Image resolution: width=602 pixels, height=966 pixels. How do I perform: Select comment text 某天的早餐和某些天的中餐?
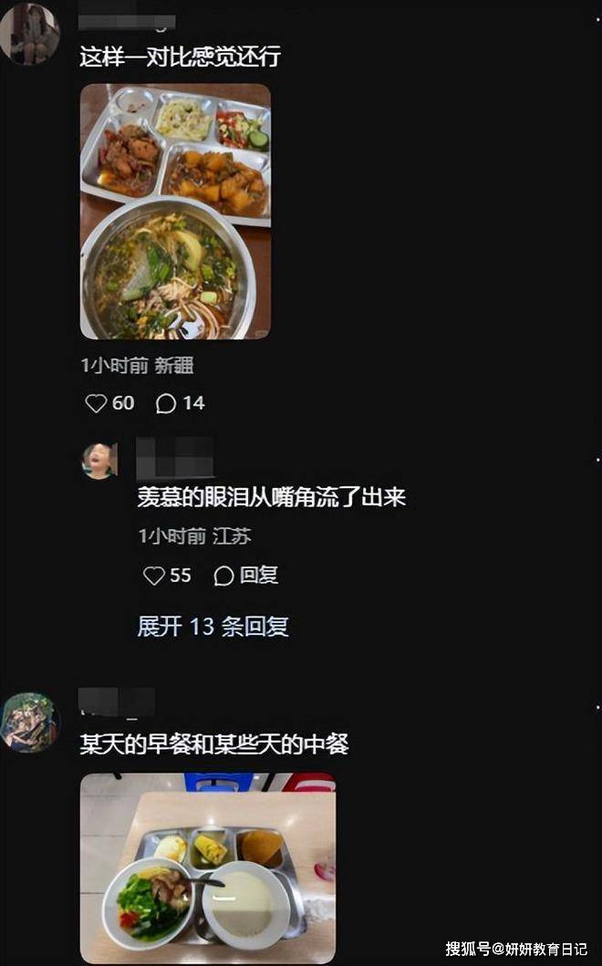[213, 744]
